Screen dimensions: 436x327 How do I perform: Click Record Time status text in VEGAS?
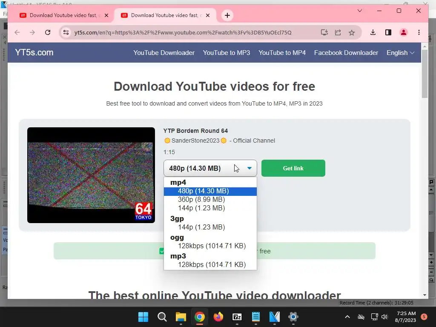pyautogui.click(x=376, y=303)
